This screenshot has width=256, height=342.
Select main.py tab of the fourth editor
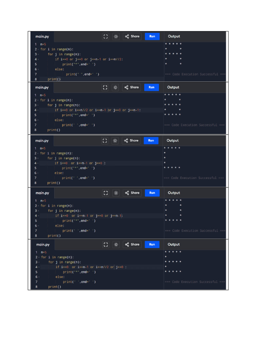click(42, 193)
